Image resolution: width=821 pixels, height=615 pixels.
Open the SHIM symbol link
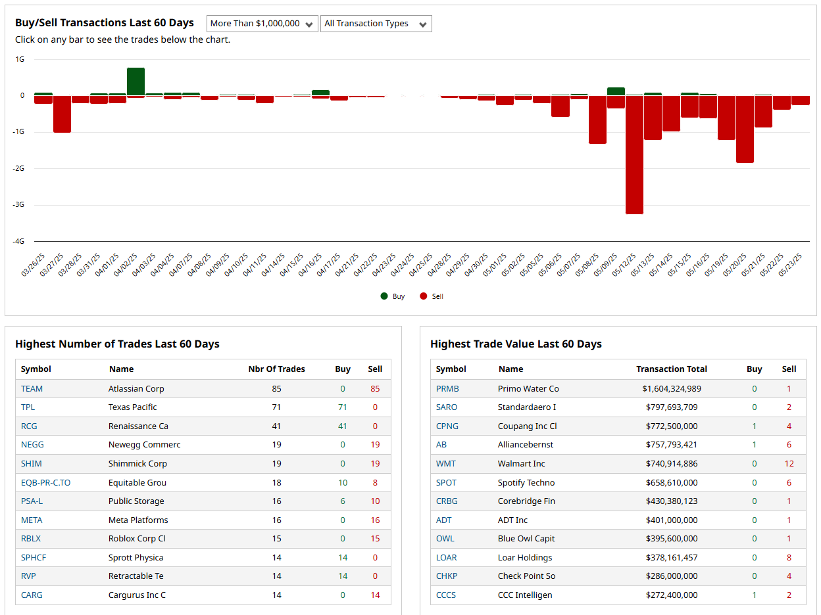tap(31, 463)
